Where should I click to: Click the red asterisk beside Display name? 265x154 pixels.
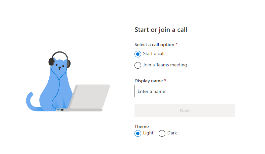(x=165, y=80)
